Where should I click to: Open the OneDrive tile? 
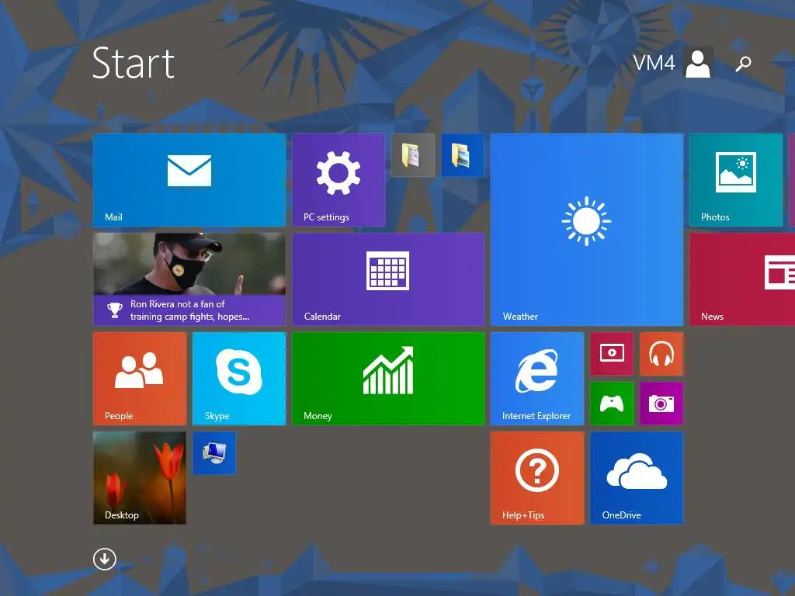coord(637,478)
